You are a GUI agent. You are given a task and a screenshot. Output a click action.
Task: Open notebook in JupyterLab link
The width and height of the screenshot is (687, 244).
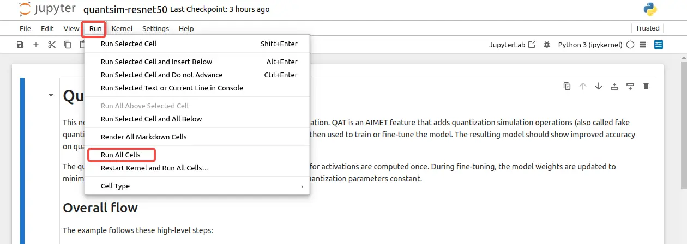click(513, 45)
